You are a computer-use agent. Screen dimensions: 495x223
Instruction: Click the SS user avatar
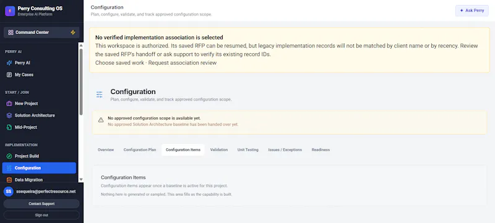[9, 191]
